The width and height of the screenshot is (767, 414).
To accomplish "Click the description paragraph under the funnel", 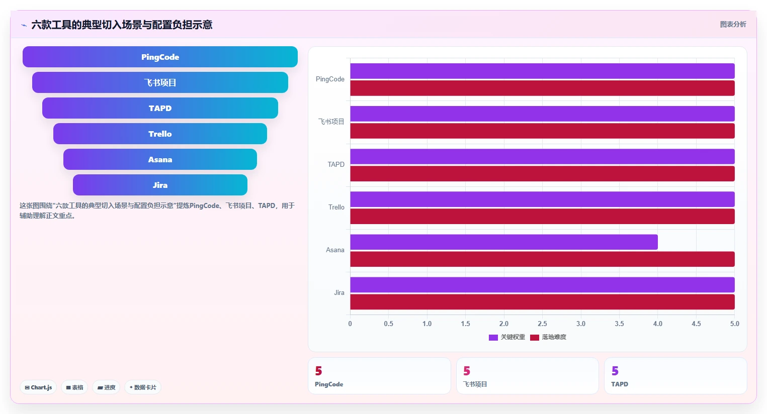I will click(x=157, y=211).
